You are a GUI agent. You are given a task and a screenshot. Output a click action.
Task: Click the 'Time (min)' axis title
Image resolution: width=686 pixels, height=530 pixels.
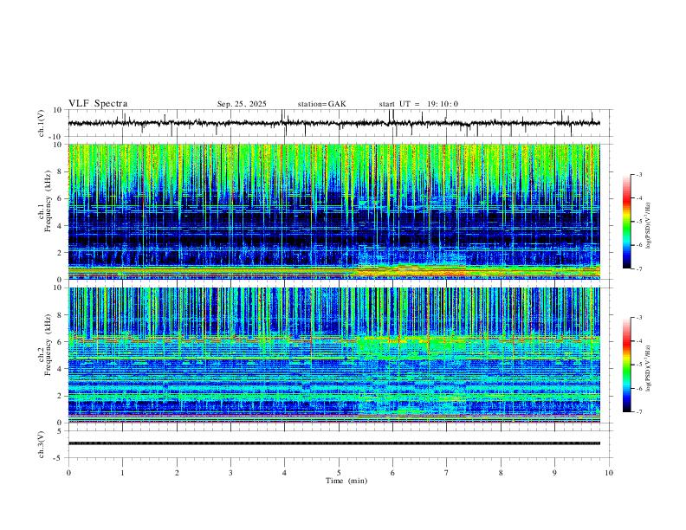(346, 481)
